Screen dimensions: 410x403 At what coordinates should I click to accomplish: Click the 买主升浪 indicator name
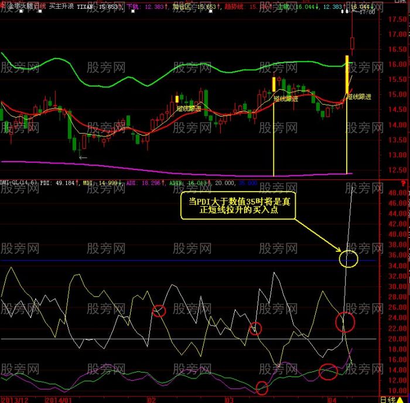61,6
